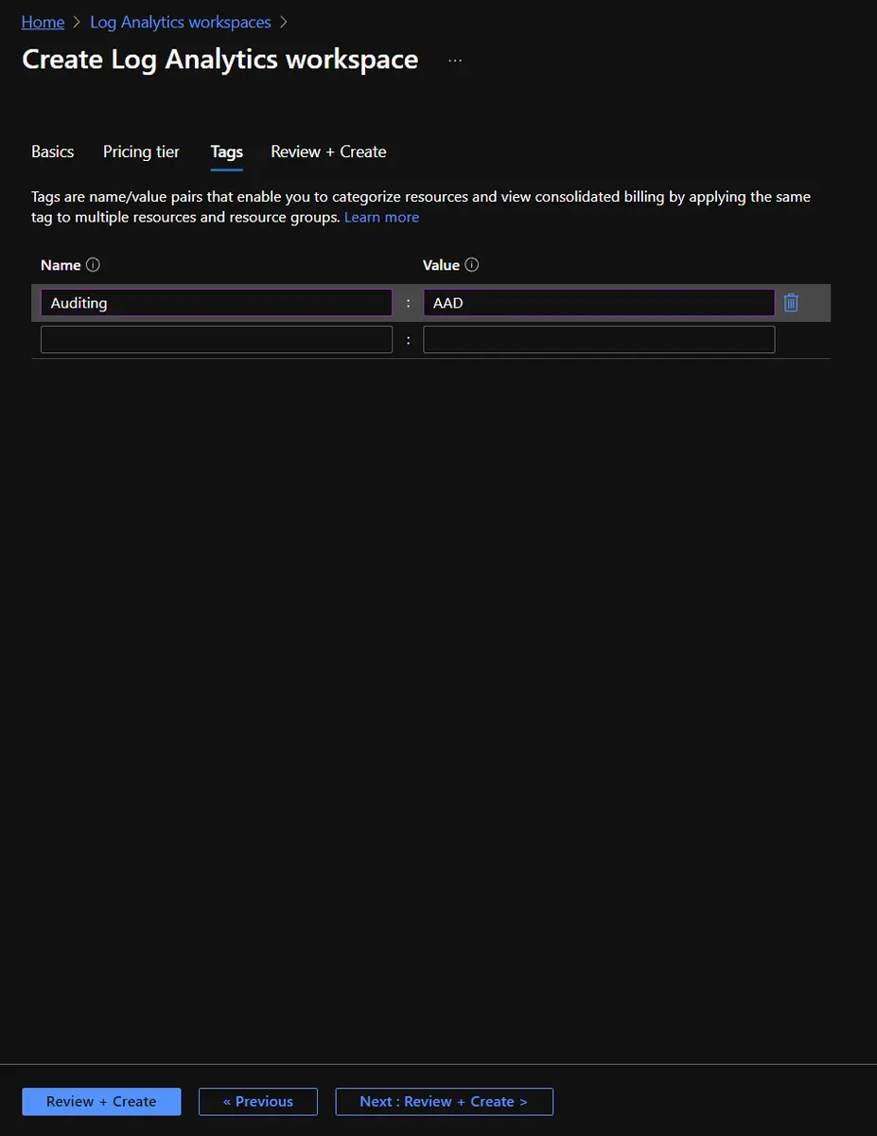
Task: Click the info icon beside Name
Action: click(93, 265)
